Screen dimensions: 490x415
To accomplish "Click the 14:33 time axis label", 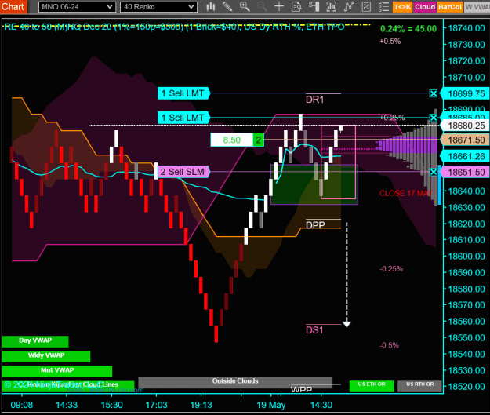I will click(67, 405).
